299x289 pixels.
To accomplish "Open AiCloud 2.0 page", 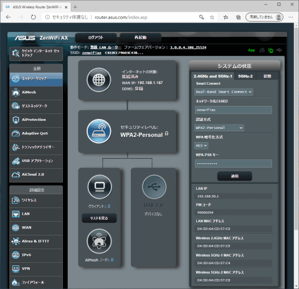I will (36, 174).
